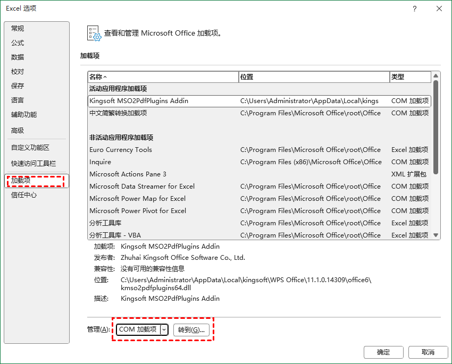The width and height of the screenshot is (452, 364).
Task: Open the 语言 category
Action: point(37,100)
